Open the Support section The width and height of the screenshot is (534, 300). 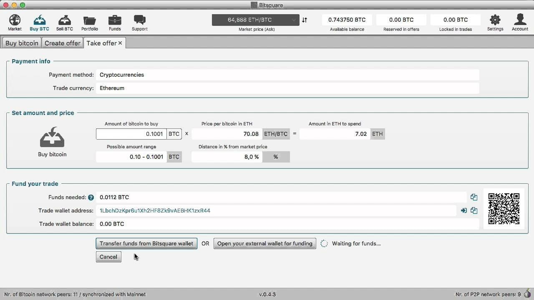pos(139,23)
